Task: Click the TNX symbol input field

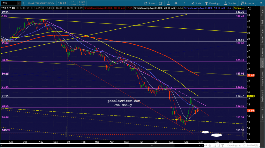Action: click(x=9, y=3)
